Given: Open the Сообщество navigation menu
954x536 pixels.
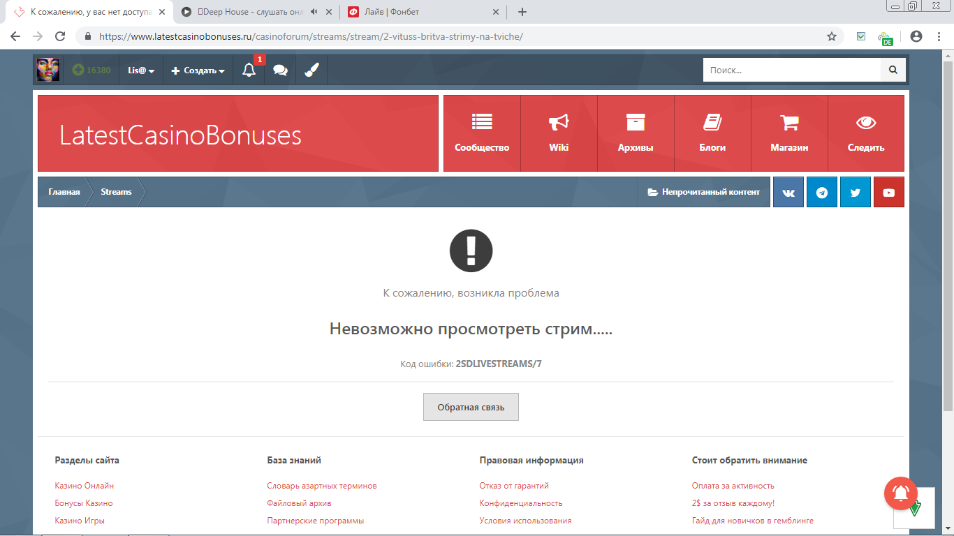Looking at the screenshot, I should (x=482, y=133).
